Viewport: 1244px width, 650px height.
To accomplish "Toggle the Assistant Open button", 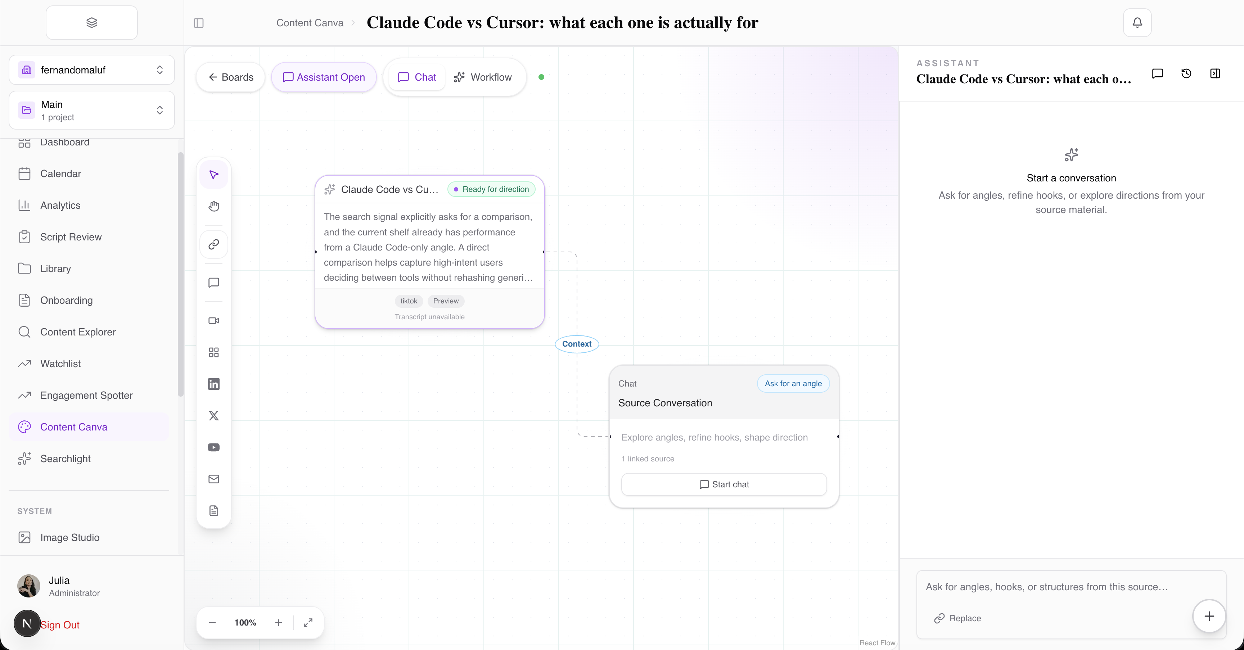I will pos(324,77).
